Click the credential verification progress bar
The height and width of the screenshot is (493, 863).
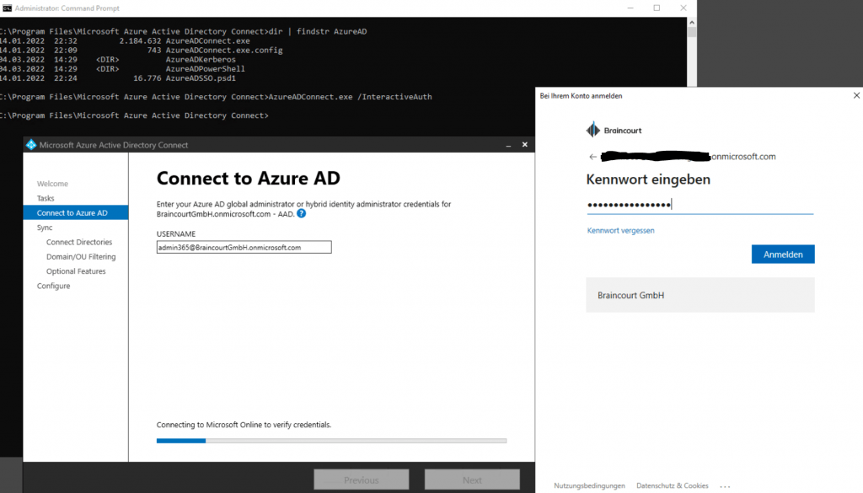(331, 441)
